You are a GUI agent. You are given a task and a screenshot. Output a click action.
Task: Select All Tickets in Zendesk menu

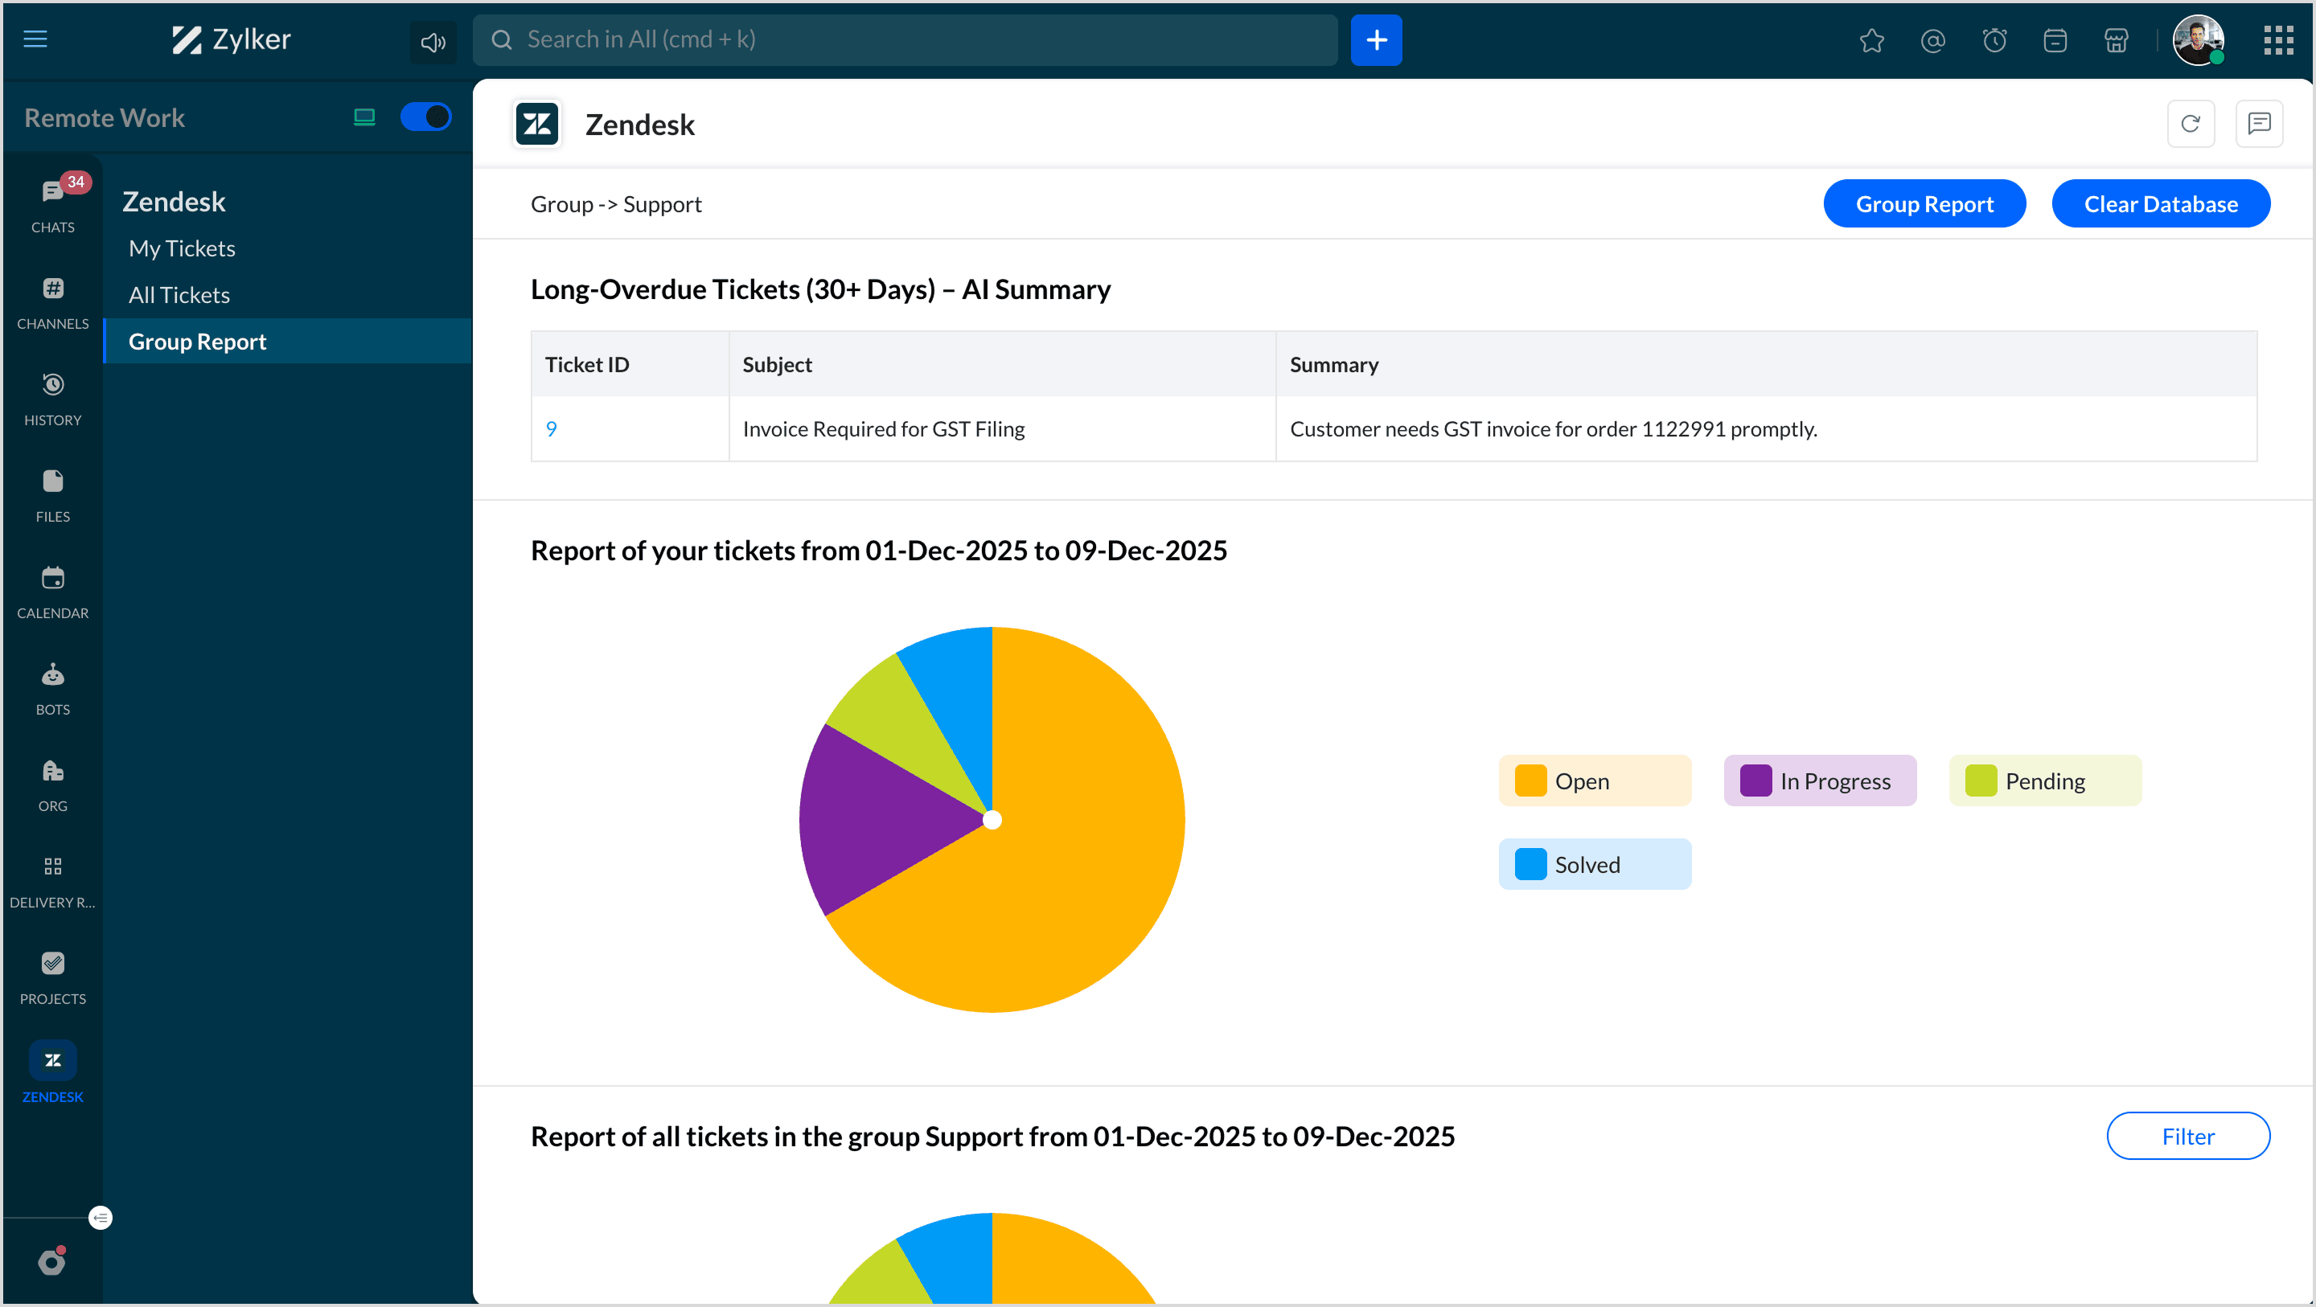pos(179,295)
